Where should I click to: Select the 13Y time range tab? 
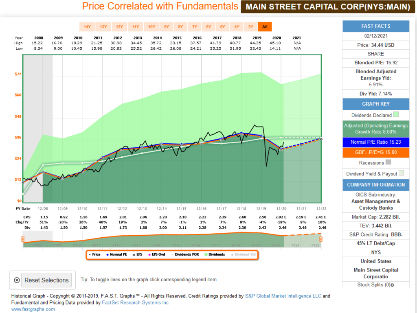pos(103,26)
